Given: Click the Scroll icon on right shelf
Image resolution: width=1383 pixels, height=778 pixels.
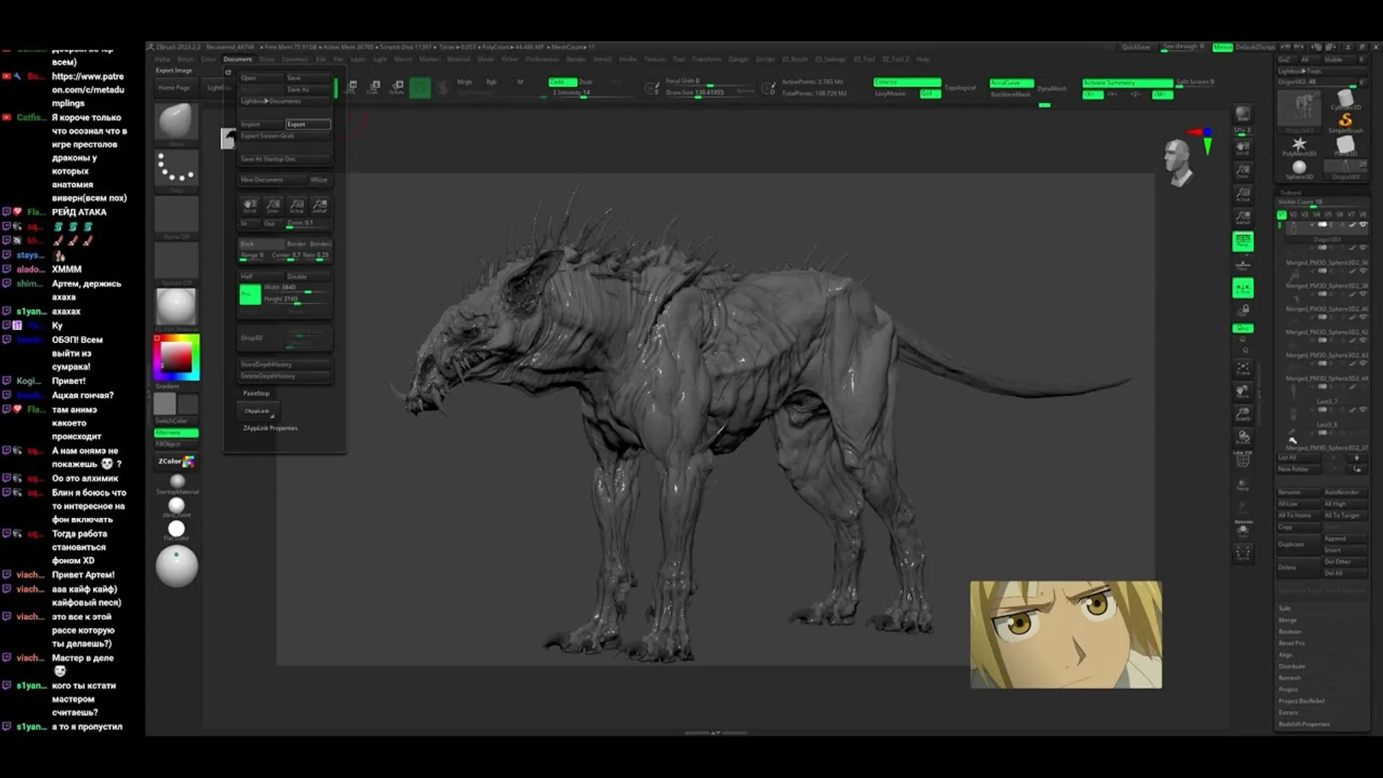Looking at the screenshot, I should tap(1243, 148).
